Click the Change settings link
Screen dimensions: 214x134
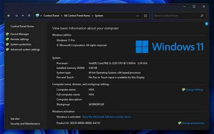click(194, 90)
